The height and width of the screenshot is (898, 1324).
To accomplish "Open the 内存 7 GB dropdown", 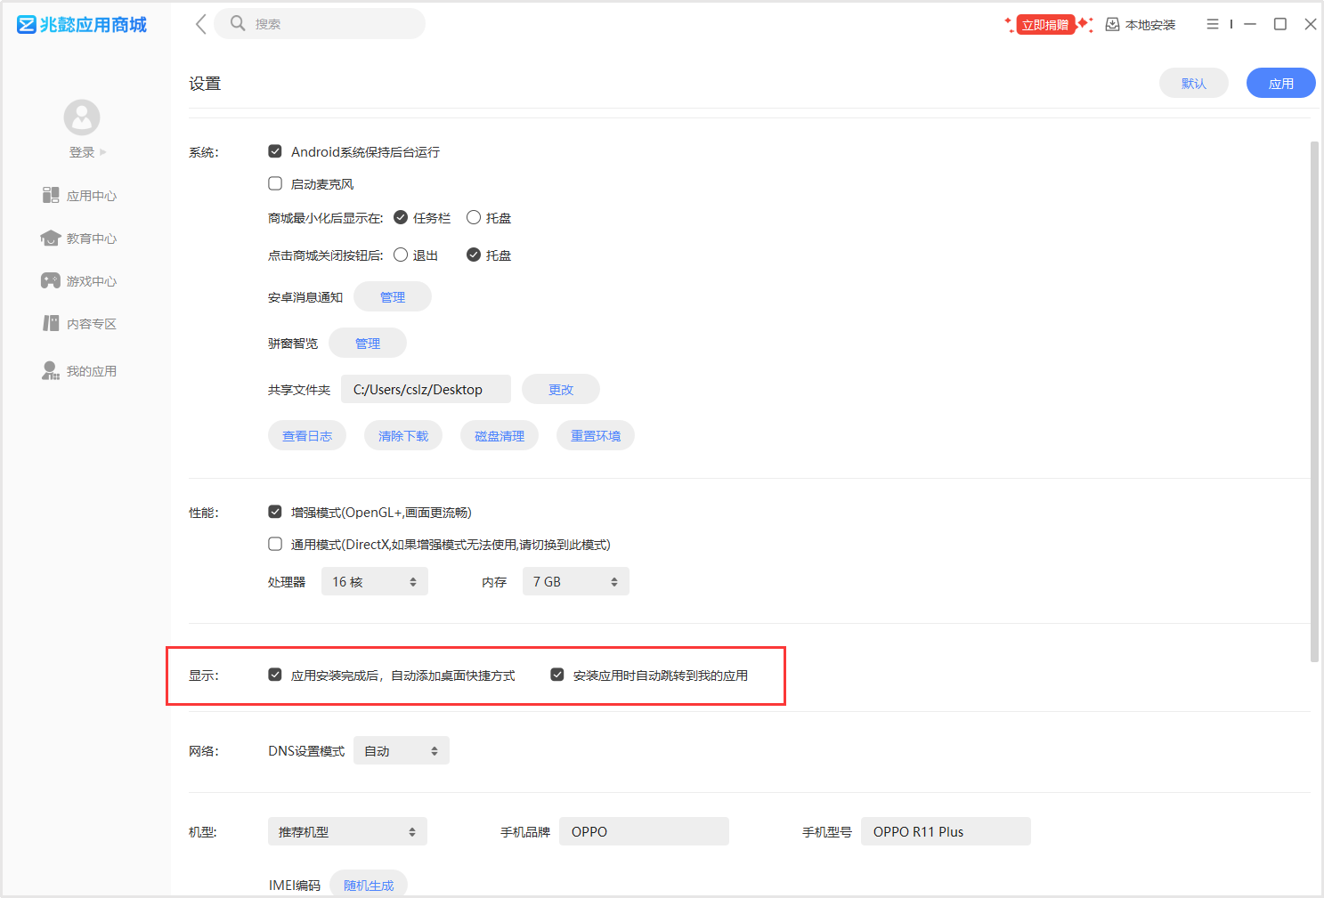I will [x=575, y=582].
